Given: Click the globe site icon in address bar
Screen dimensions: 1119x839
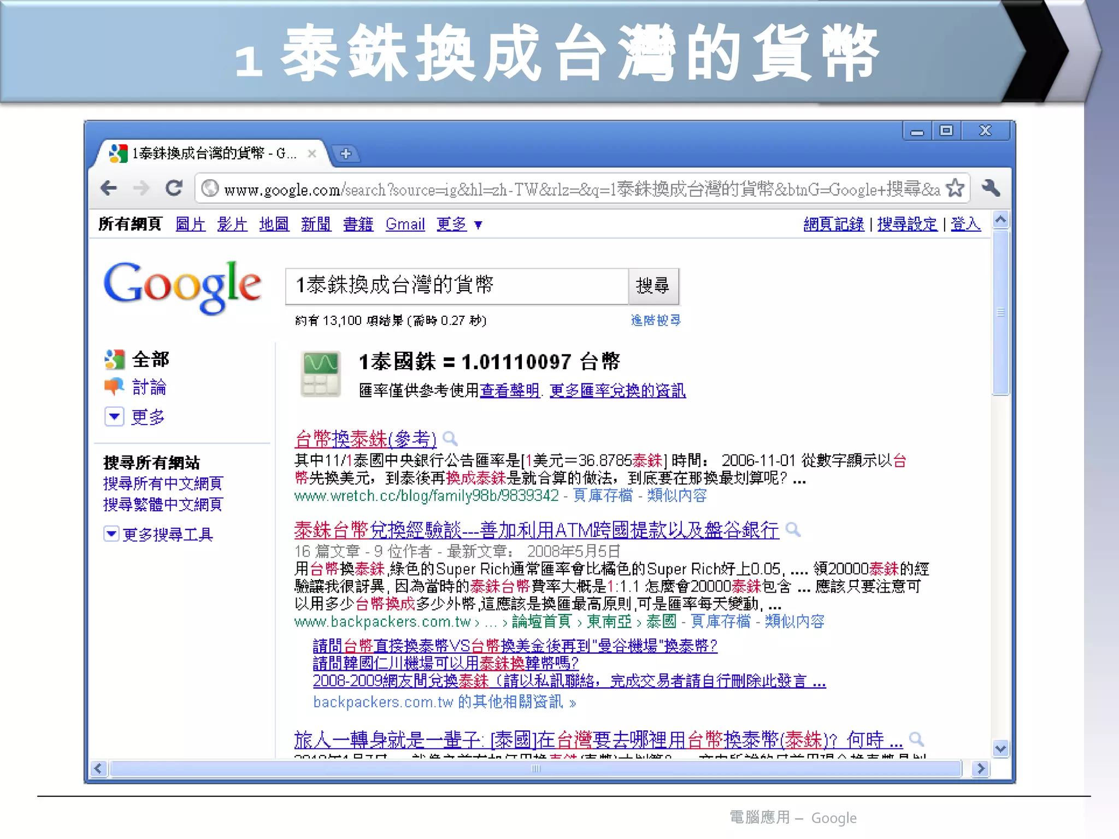Looking at the screenshot, I should (210, 188).
